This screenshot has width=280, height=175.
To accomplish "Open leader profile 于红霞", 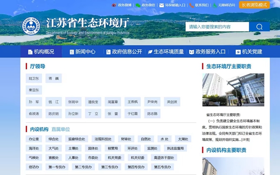I will [133, 114].
